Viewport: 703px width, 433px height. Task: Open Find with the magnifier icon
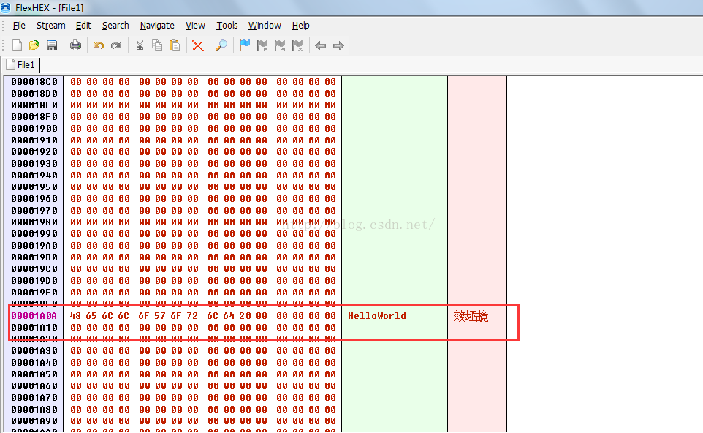[x=221, y=45]
